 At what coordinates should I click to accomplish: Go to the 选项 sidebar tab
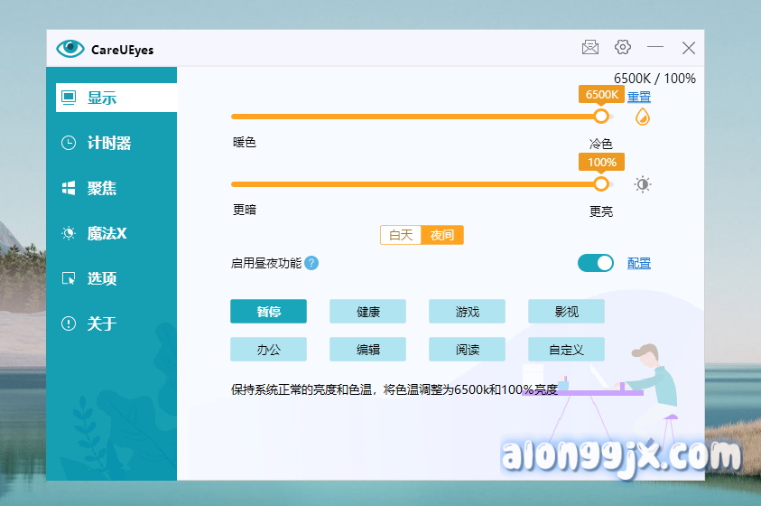coord(101,278)
